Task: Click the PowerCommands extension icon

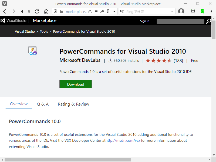Action: [x=33, y=51]
